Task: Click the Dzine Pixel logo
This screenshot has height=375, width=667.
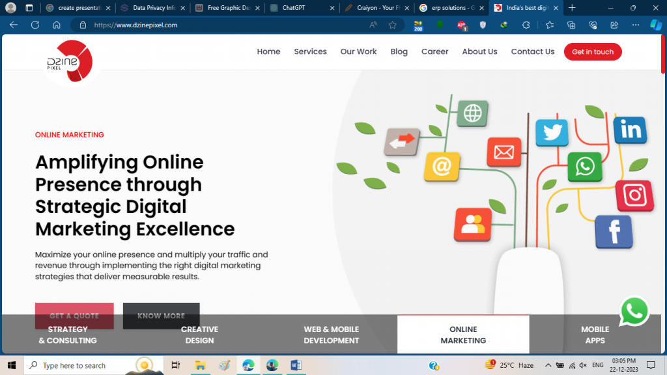Action: point(70,61)
